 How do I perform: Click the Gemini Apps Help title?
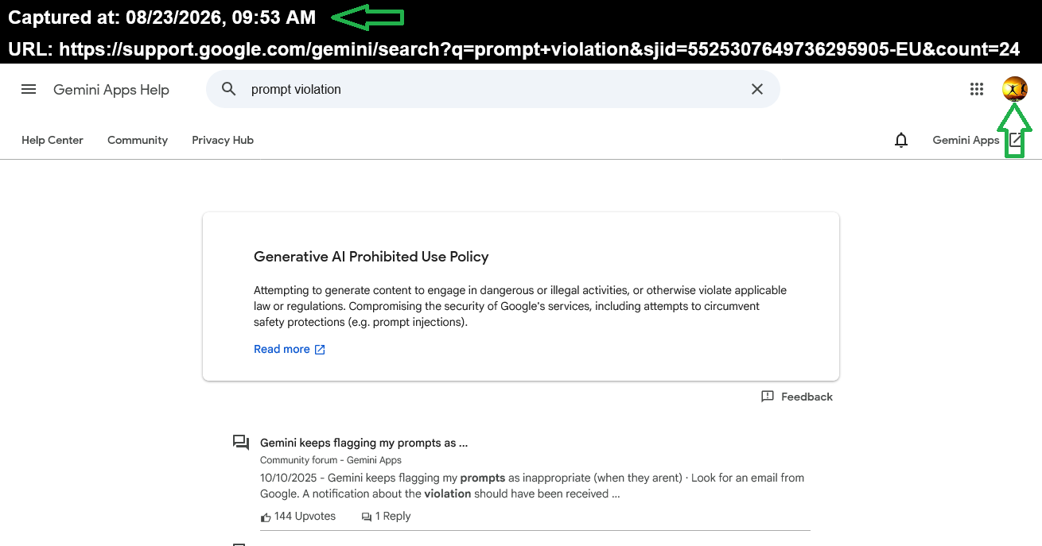[x=111, y=90]
